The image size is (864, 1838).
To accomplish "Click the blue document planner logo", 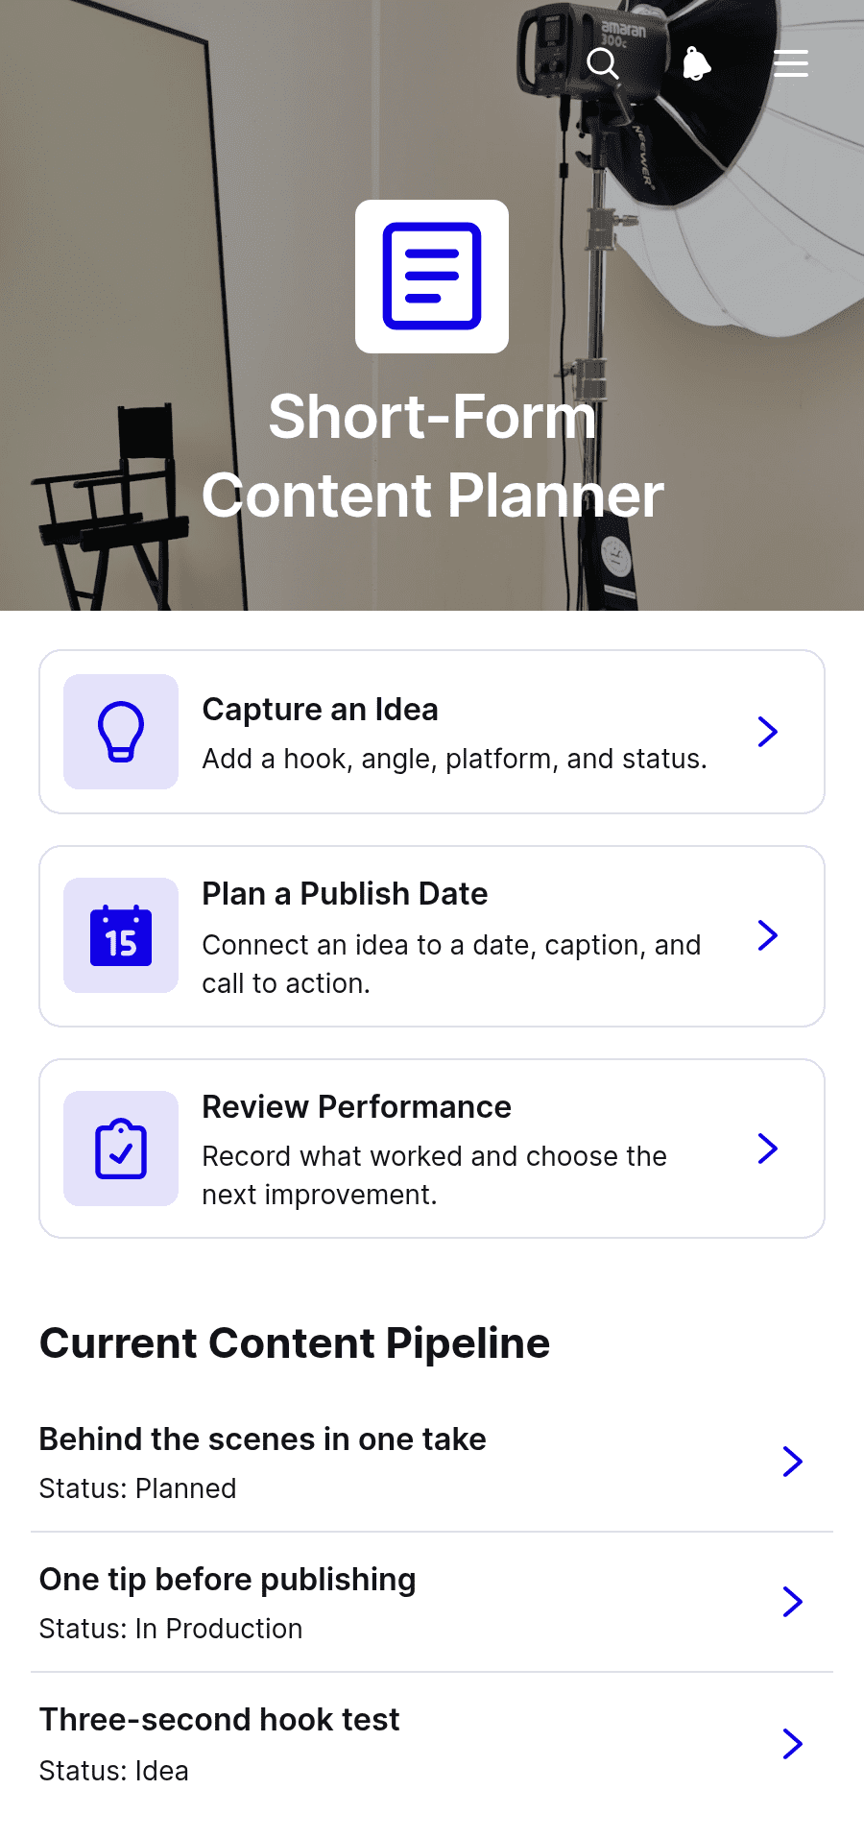I will pyautogui.click(x=432, y=277).
